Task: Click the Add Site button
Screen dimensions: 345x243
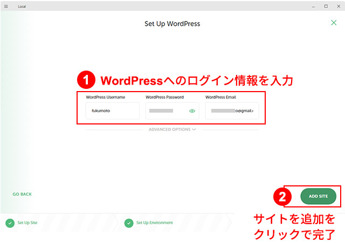Action: click(x=318, y=196)
